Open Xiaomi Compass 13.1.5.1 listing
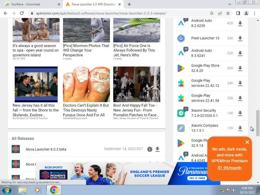260x195 pixels. [205, 128]
